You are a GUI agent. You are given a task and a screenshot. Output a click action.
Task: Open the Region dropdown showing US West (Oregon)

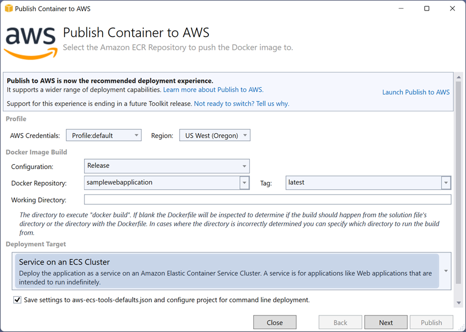[x=214, y=135]
